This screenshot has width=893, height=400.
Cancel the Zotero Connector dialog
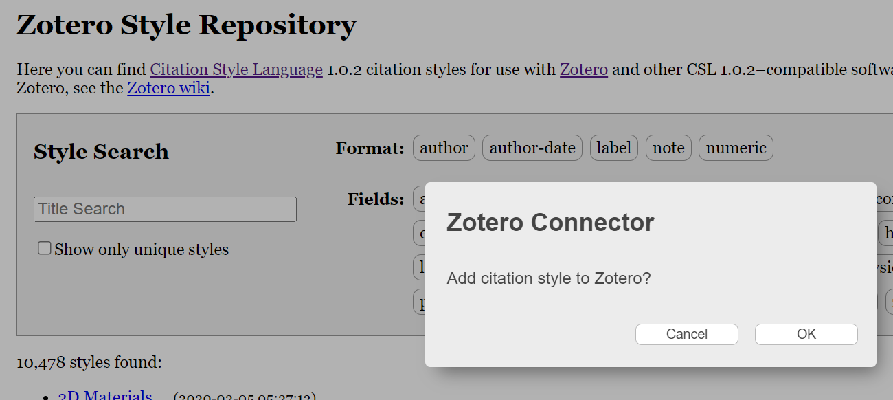tap(686, 334)
